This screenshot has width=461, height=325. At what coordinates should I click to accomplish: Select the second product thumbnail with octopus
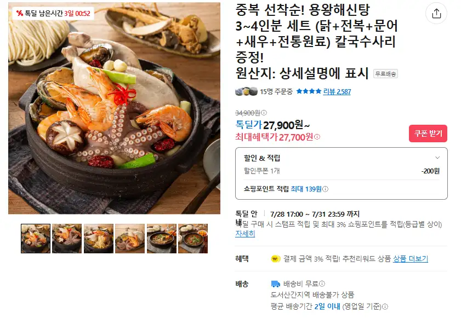point(67,239)
